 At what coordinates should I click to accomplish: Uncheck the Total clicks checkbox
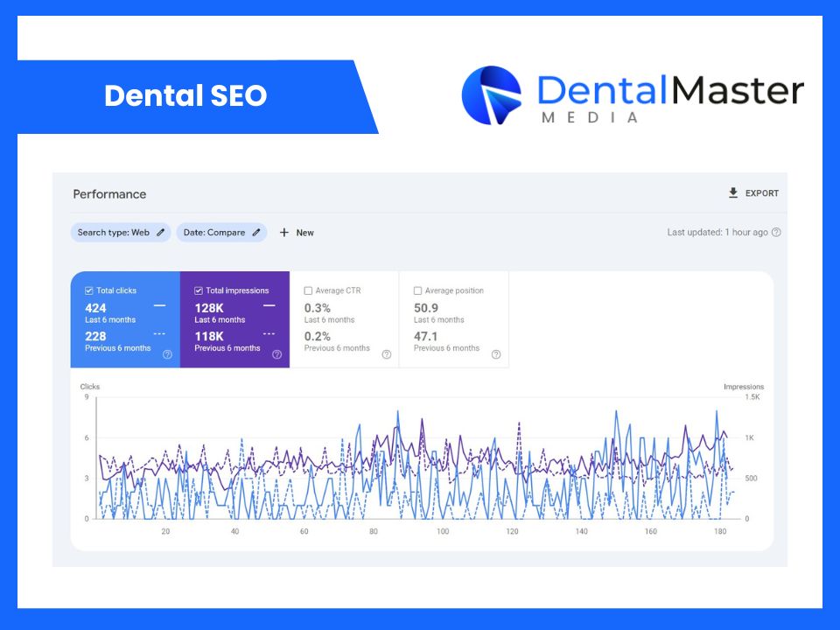tap(89, 290)
